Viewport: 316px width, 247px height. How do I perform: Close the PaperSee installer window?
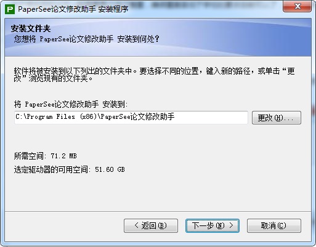click(298, 7)
